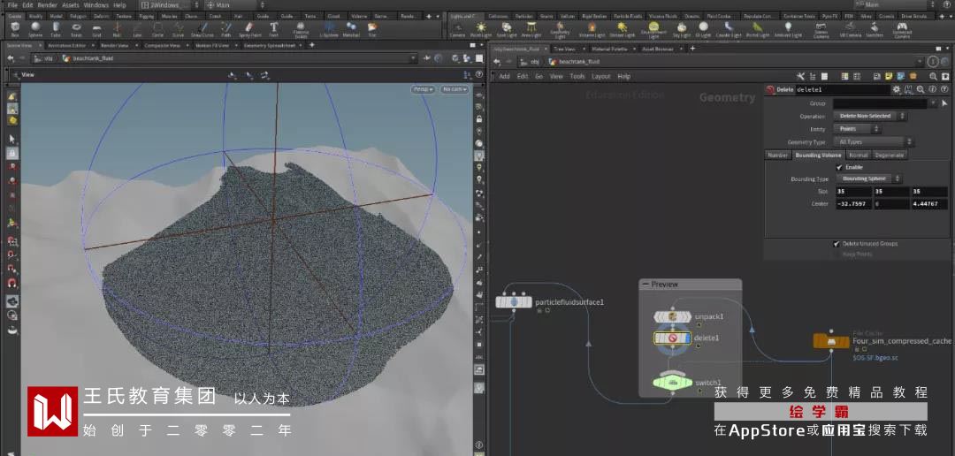Select the Camera shelf tool
The width and height of the screenshot is (955, 456).
[458, 29]
